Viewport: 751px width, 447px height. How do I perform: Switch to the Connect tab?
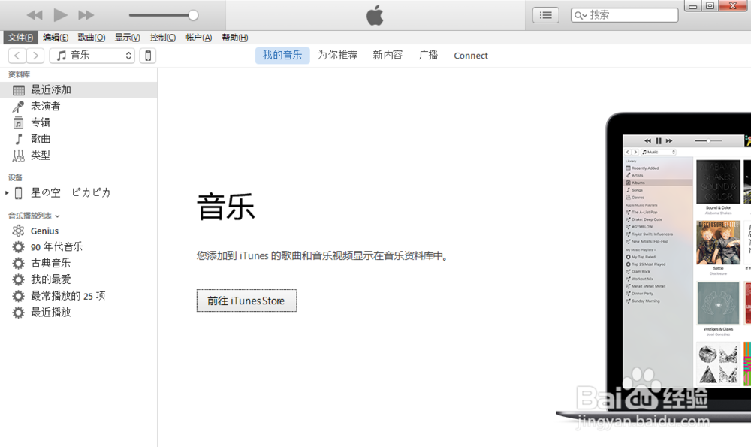pos(471,56)
